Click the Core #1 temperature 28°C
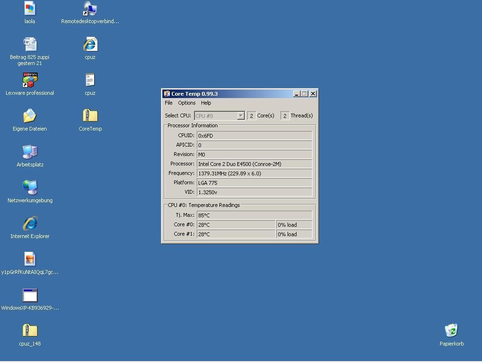 [x=236, y=234]
